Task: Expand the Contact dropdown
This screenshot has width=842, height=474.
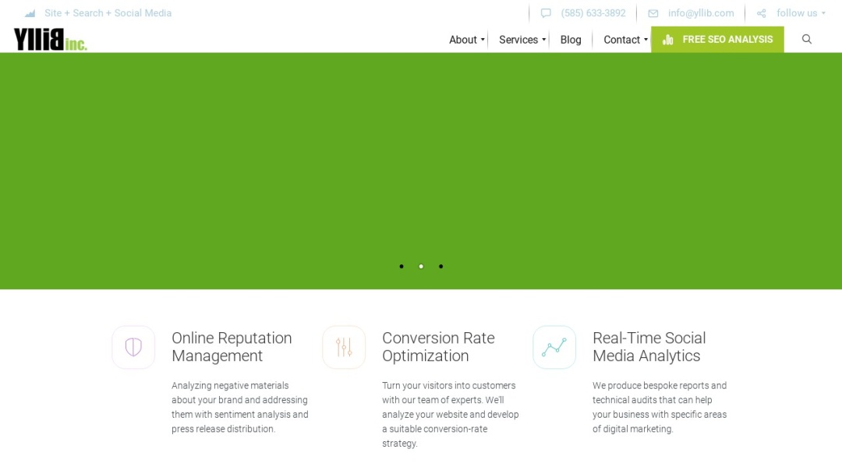Action: point(622,39)
